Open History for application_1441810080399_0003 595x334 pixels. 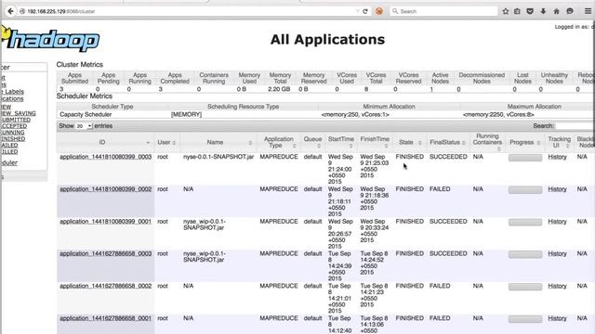click(557, 157)
